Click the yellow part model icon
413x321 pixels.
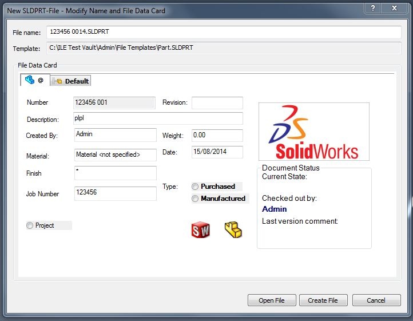[233, 230]
